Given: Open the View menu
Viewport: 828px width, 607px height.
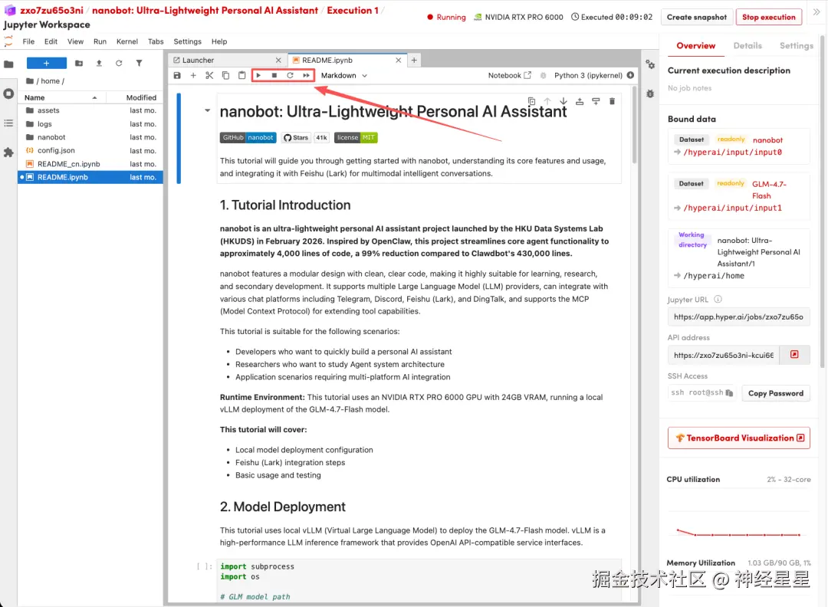Looking at the screenshot, I should [x=75, y=41].
